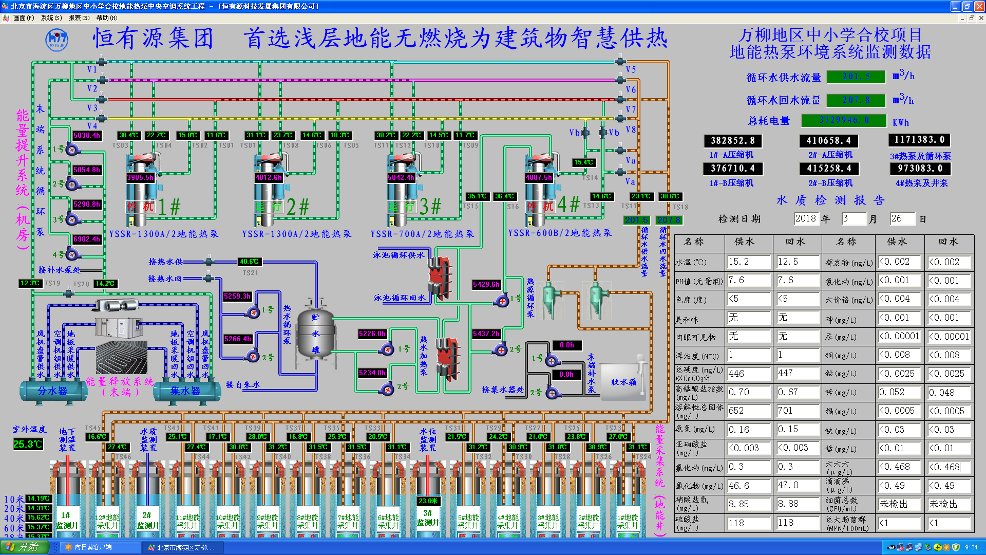Toggle 2# heat pump running status indicator
986x555 pixels.
click(269, 207)
